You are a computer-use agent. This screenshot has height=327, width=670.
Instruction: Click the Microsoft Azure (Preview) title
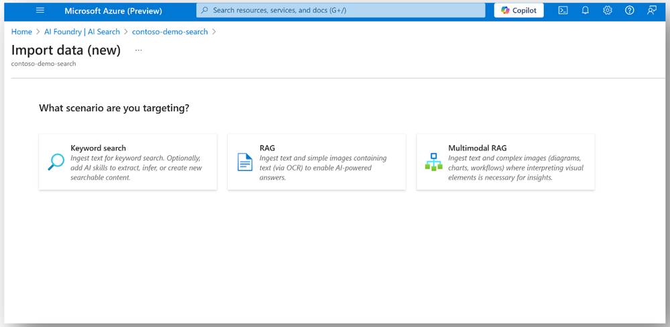pos(113,11)
